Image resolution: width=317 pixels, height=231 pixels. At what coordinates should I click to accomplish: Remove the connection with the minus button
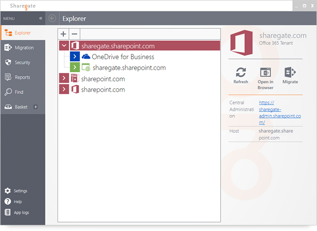pyautogui.click(x=74, y=34)
